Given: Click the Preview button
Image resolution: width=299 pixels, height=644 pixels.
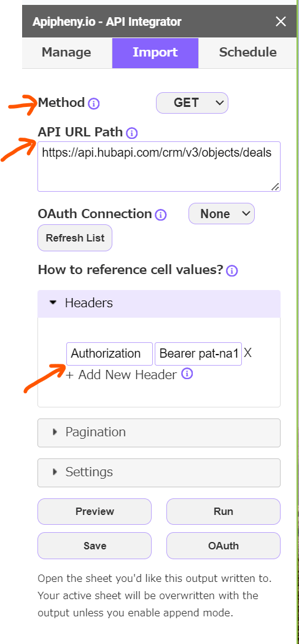Looking at the screenshot, I should pyautogui.click(x=95, y=511).
